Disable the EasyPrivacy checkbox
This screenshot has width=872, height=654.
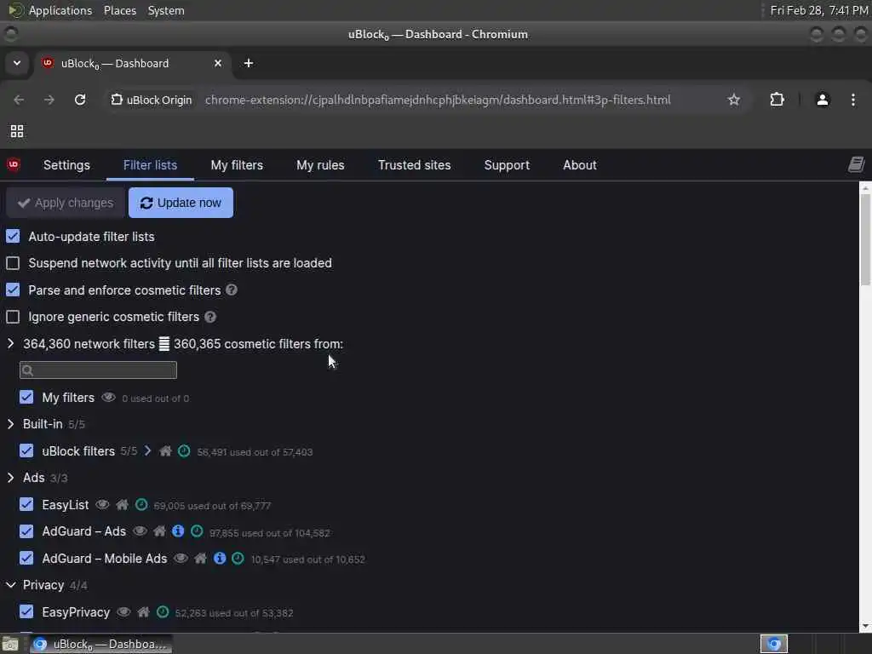[x=26, y=611]
